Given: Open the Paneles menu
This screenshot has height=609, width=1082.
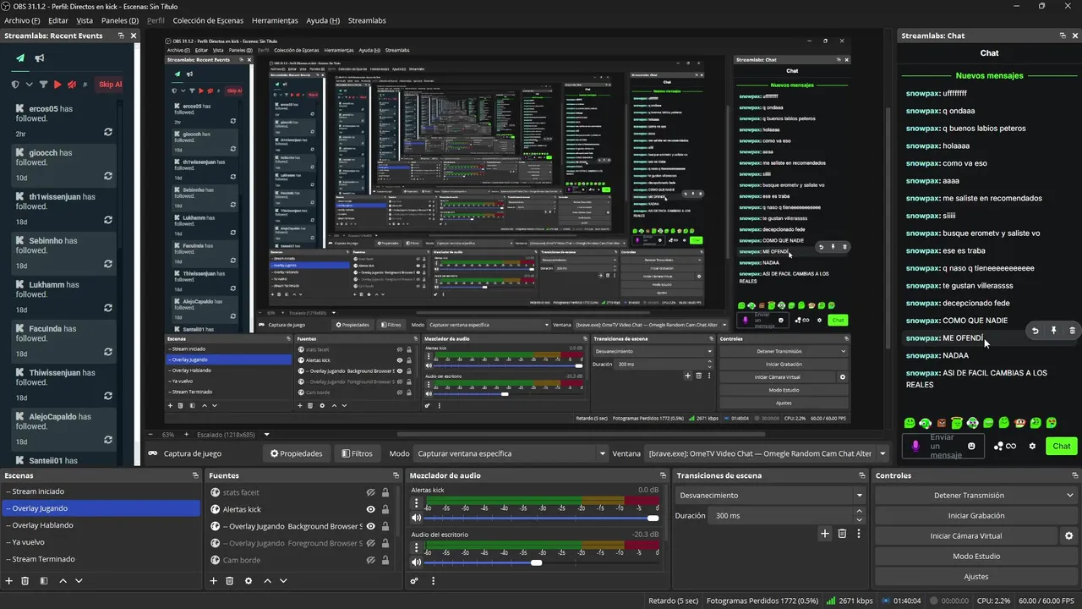Looking at the screenshot, I should click(120, 20).
